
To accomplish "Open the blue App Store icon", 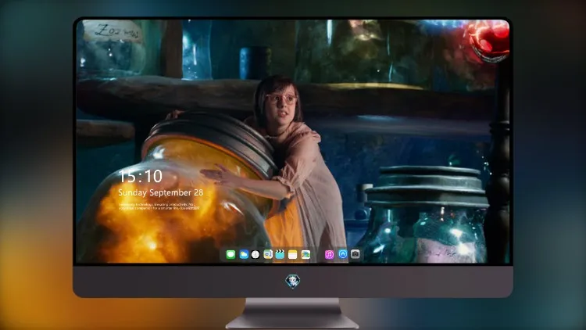I will tap(343, 254).
